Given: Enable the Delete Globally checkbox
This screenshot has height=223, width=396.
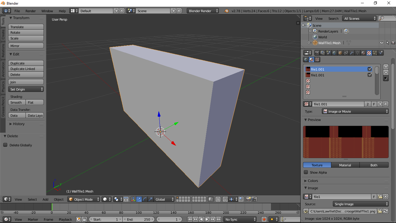Looking at the screenshot, I should 5,145.
